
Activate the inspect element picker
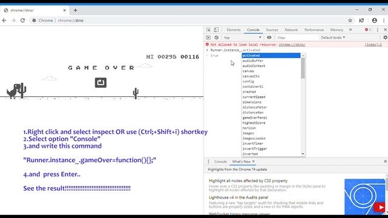[209, 30]
